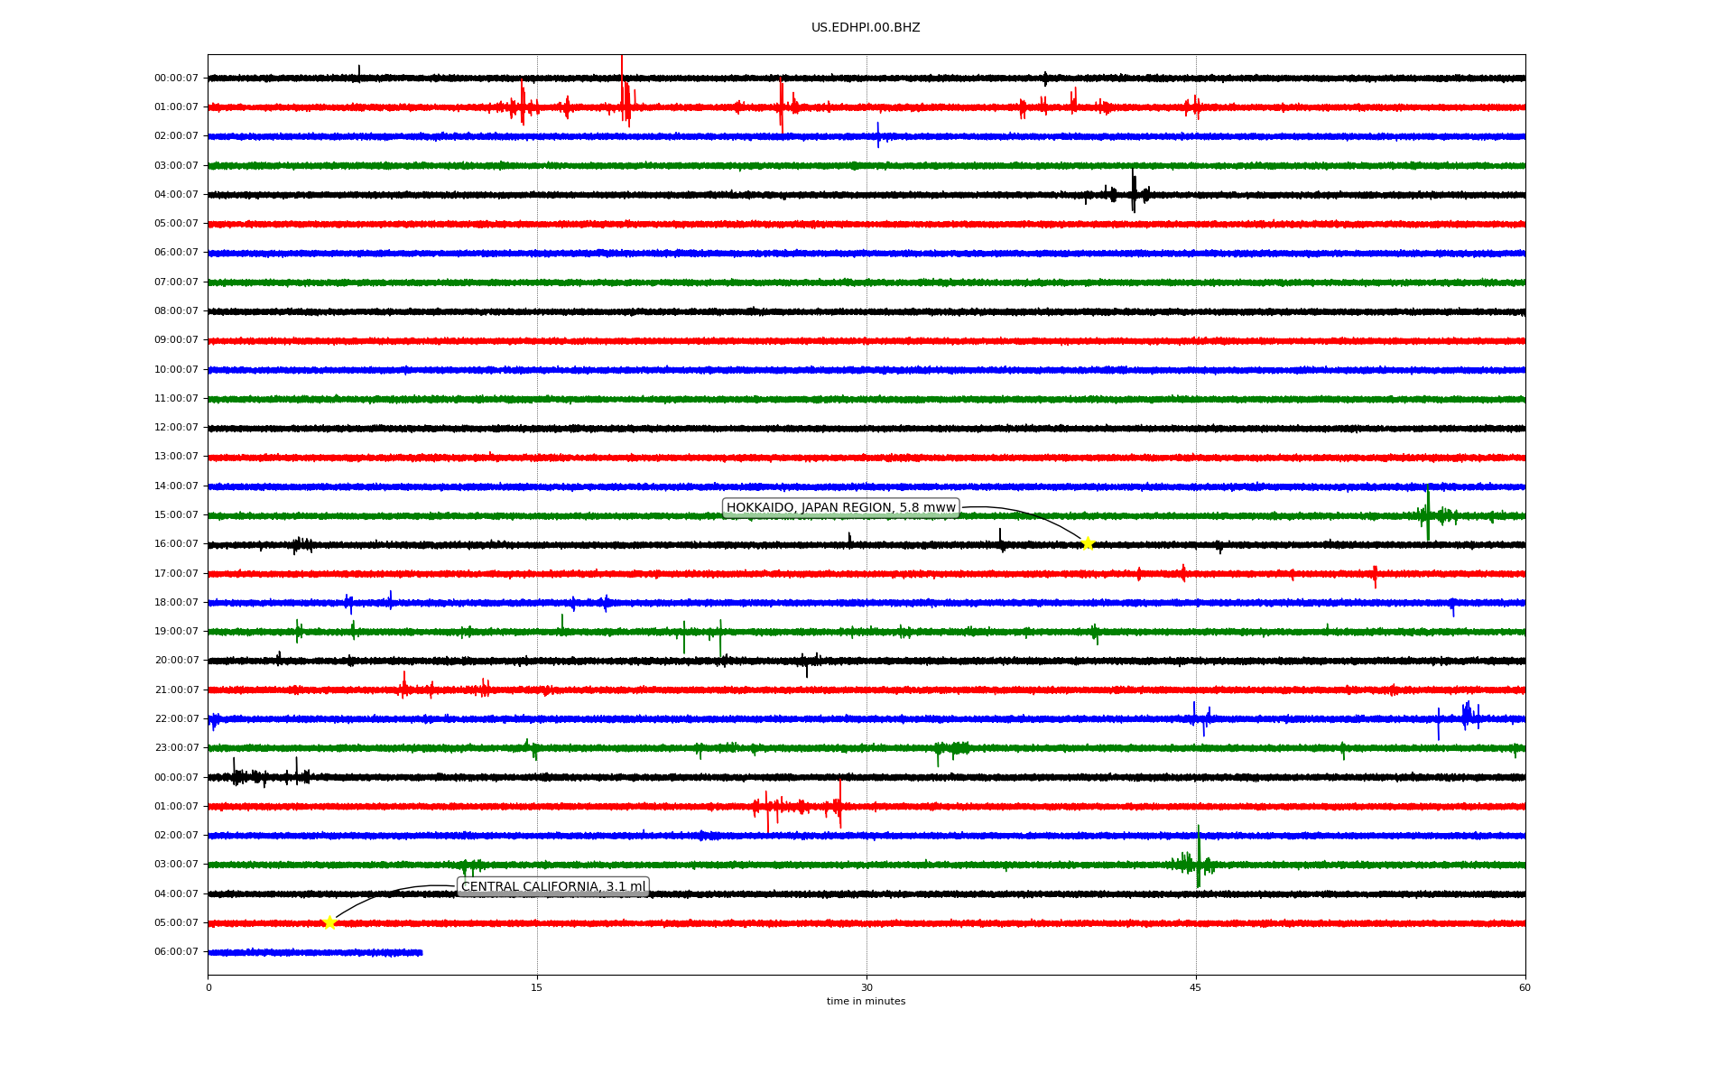Click the 45 minute x-axis tick label

[x=1196, y=987]
